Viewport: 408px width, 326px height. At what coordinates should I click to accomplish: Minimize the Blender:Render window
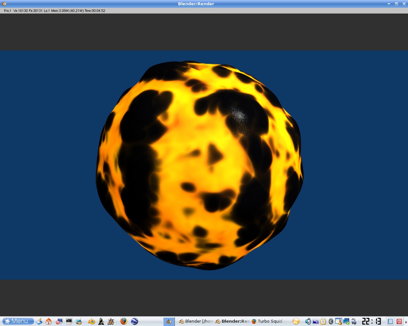tap(389, 4)
